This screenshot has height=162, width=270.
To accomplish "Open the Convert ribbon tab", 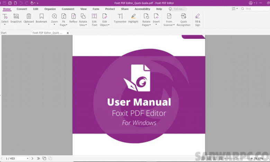I will point(22,9).
